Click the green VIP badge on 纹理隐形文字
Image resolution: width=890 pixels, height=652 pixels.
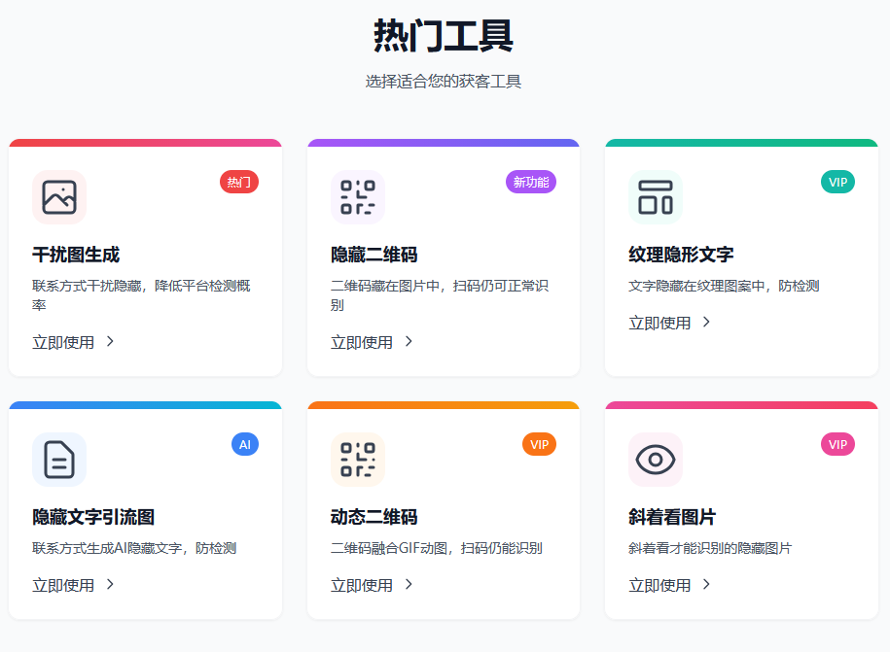(837, 182)
